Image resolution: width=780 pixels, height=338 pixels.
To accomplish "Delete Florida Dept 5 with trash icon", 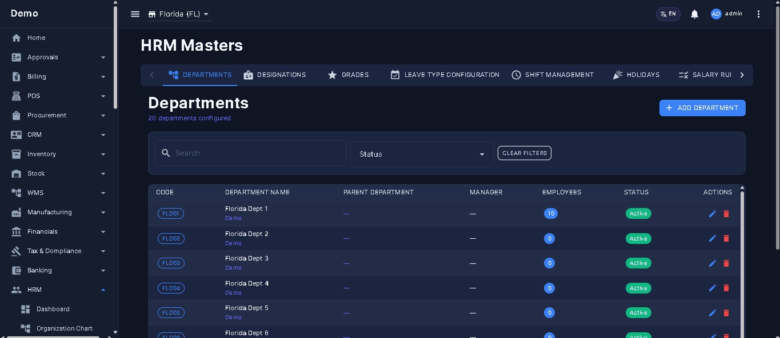I will [726, 313].
